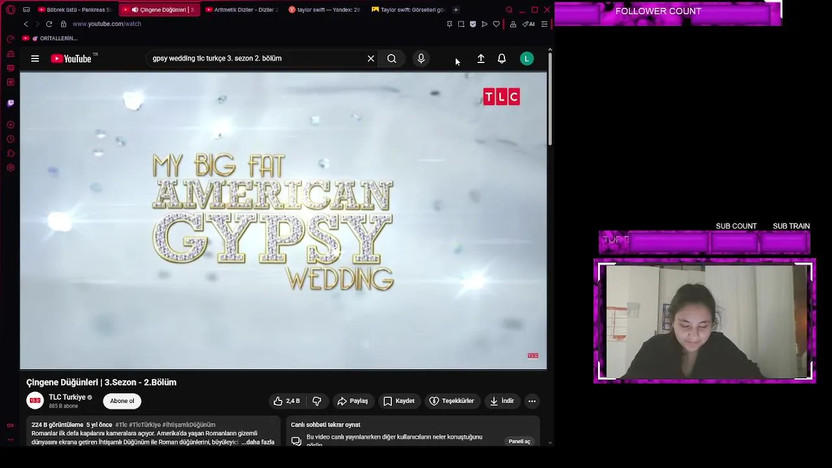This screenshot has width=832, height=468.
Task: Clear the YouTube search query
Action: tap(370, 58)
